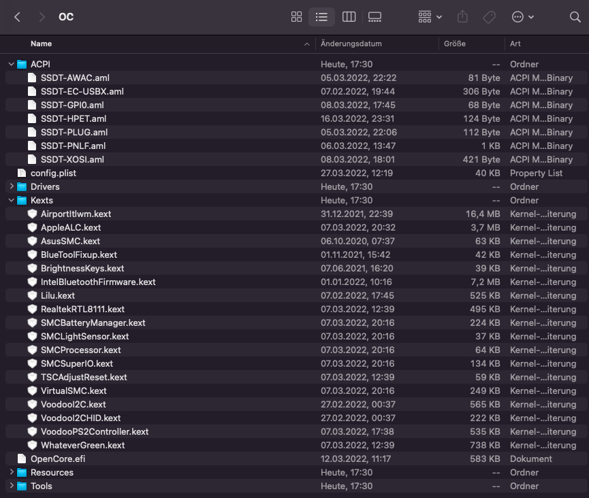Select the SMCSuperIO.kext file name
Viewport: 589px width, 498px height.
(x=77, y=364)
